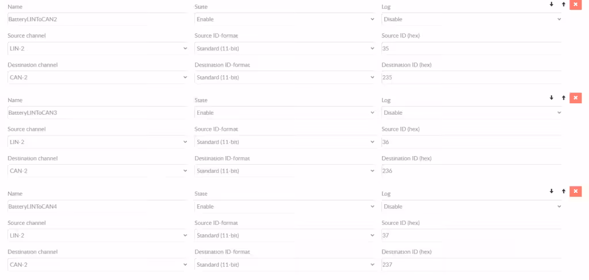Open Log dropdown for BatteryLINToCAN3
This screenshot has height=280, width=589.
coord(472,112)
